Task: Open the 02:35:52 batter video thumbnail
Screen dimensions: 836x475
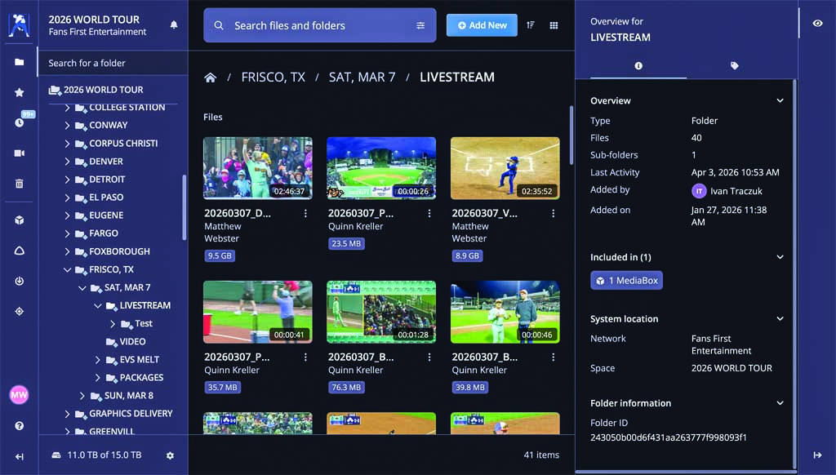Action: pos(505,168)
